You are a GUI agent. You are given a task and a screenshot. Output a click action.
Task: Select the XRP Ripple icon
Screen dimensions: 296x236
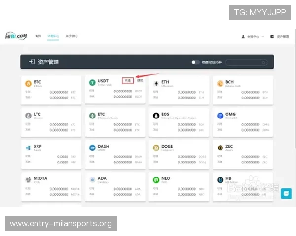coord(28,147)
